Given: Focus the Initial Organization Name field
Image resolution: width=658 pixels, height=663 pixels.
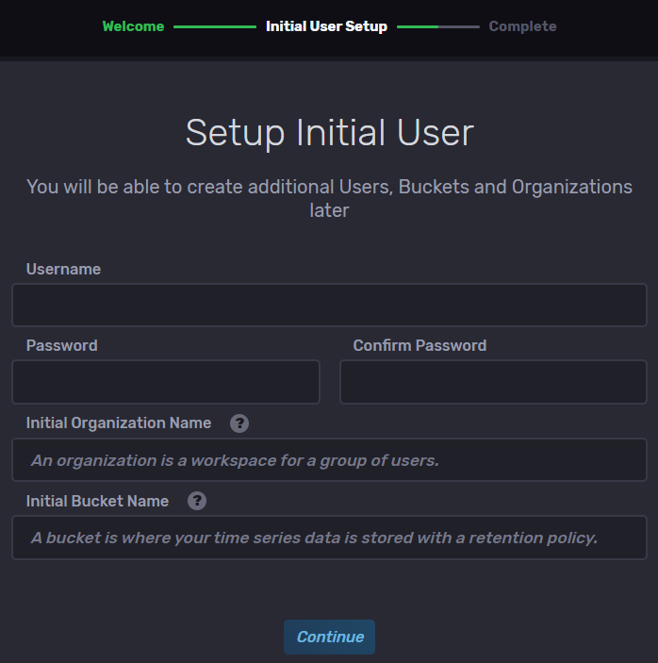Looking at the screenshot, I should pos(329,460).
